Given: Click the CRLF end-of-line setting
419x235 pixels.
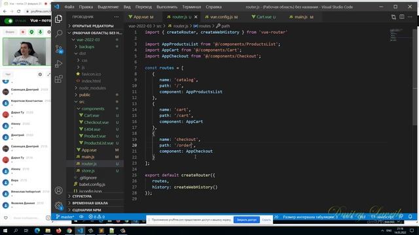Looking at the screenshot, I should (x=361, y=217).
